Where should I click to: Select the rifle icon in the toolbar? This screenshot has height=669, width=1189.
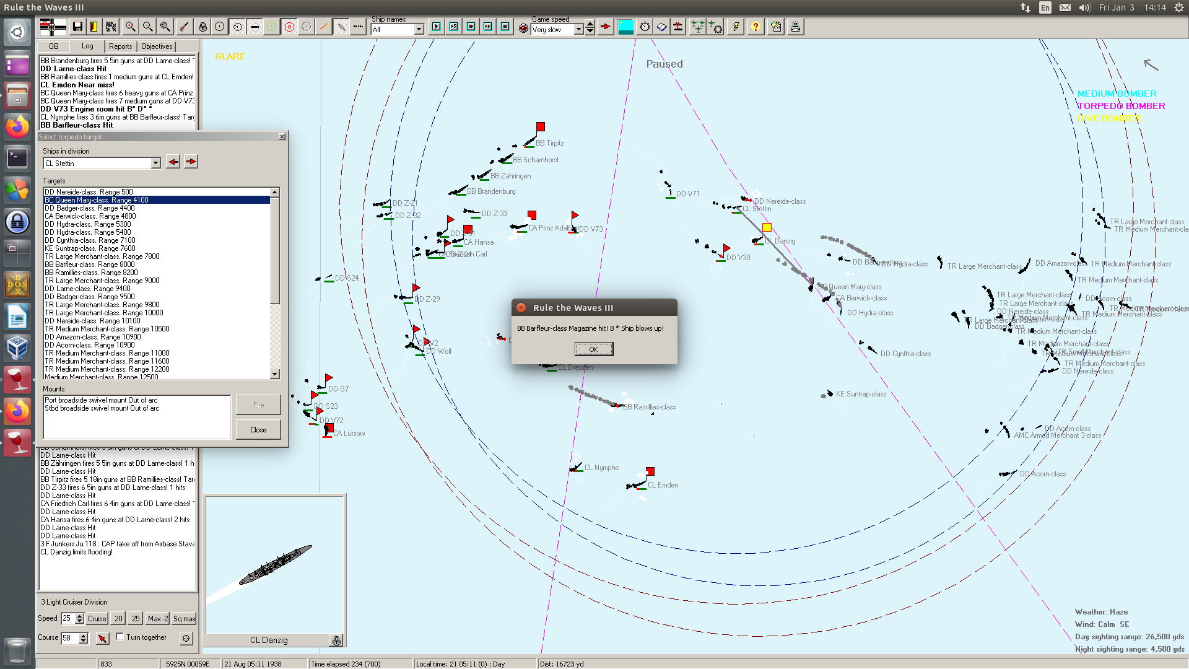[x=184, y=27]
